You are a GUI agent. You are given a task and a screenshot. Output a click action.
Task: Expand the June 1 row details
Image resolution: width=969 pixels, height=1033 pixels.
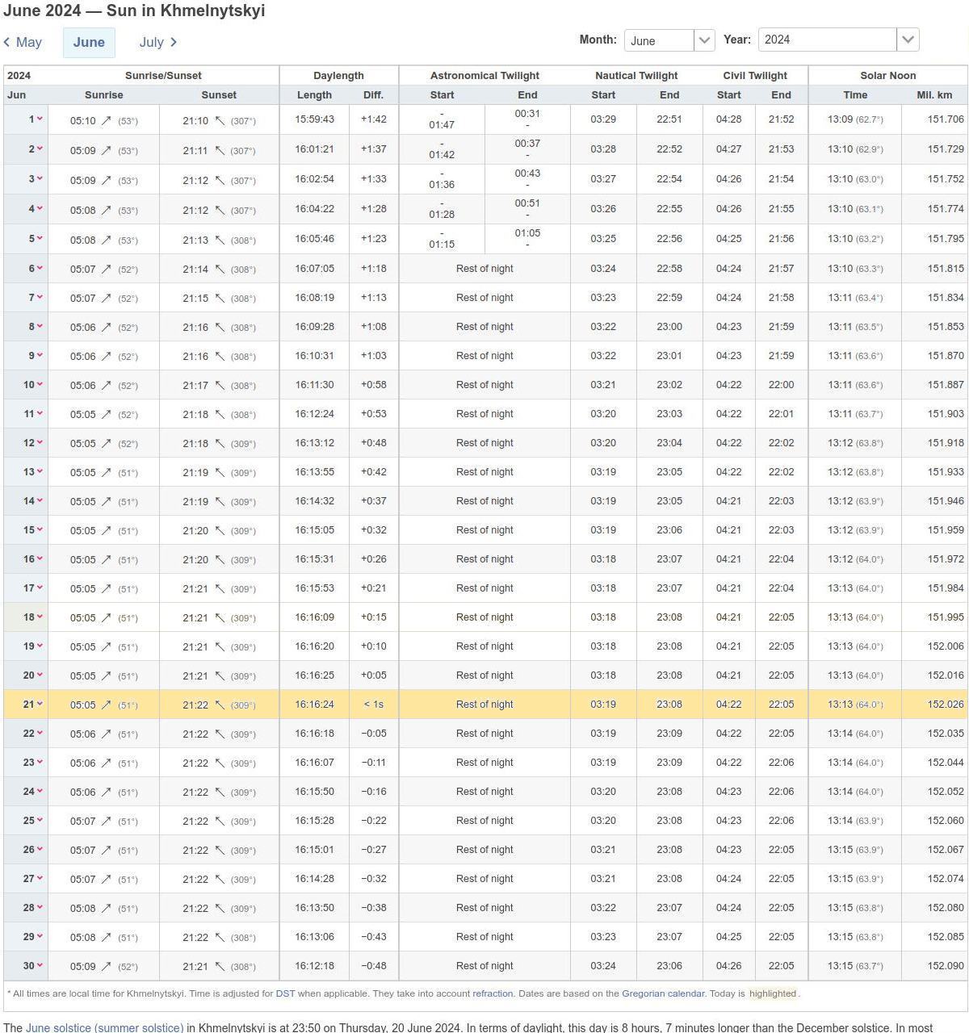click(39, 119)
